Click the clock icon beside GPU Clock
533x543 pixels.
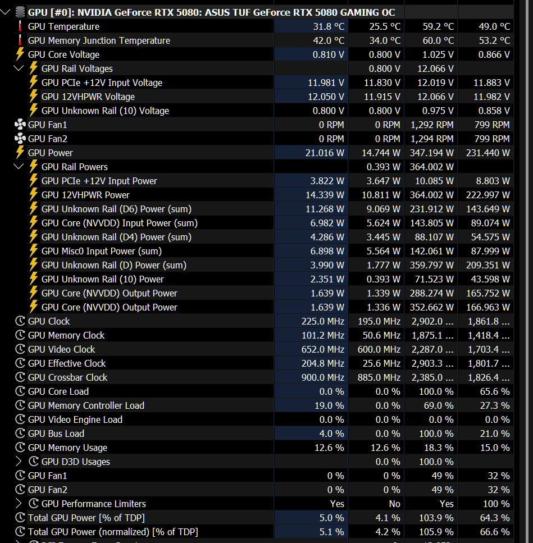click(20, 321)
